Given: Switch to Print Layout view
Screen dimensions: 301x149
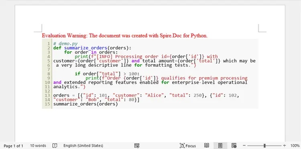Looking at the screenshot, I should pos(220,145).
